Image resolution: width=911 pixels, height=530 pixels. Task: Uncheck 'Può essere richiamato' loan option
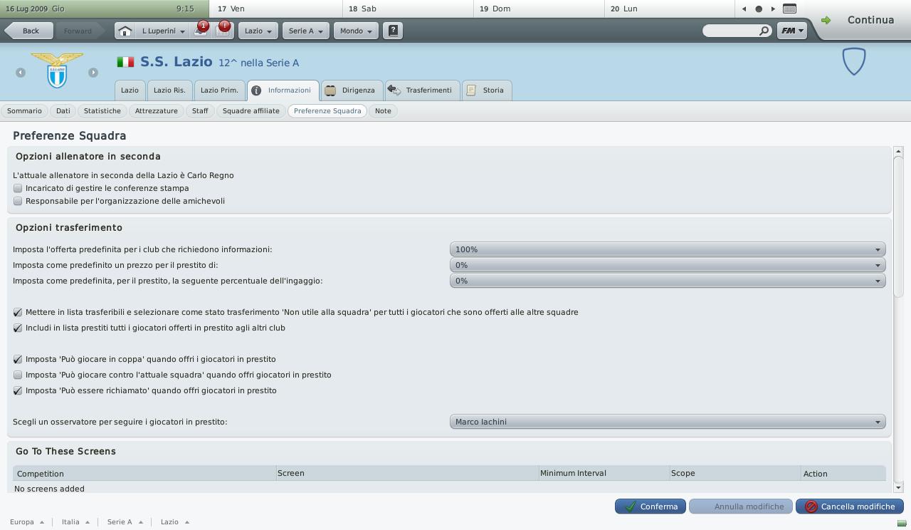tap(18, 390)
